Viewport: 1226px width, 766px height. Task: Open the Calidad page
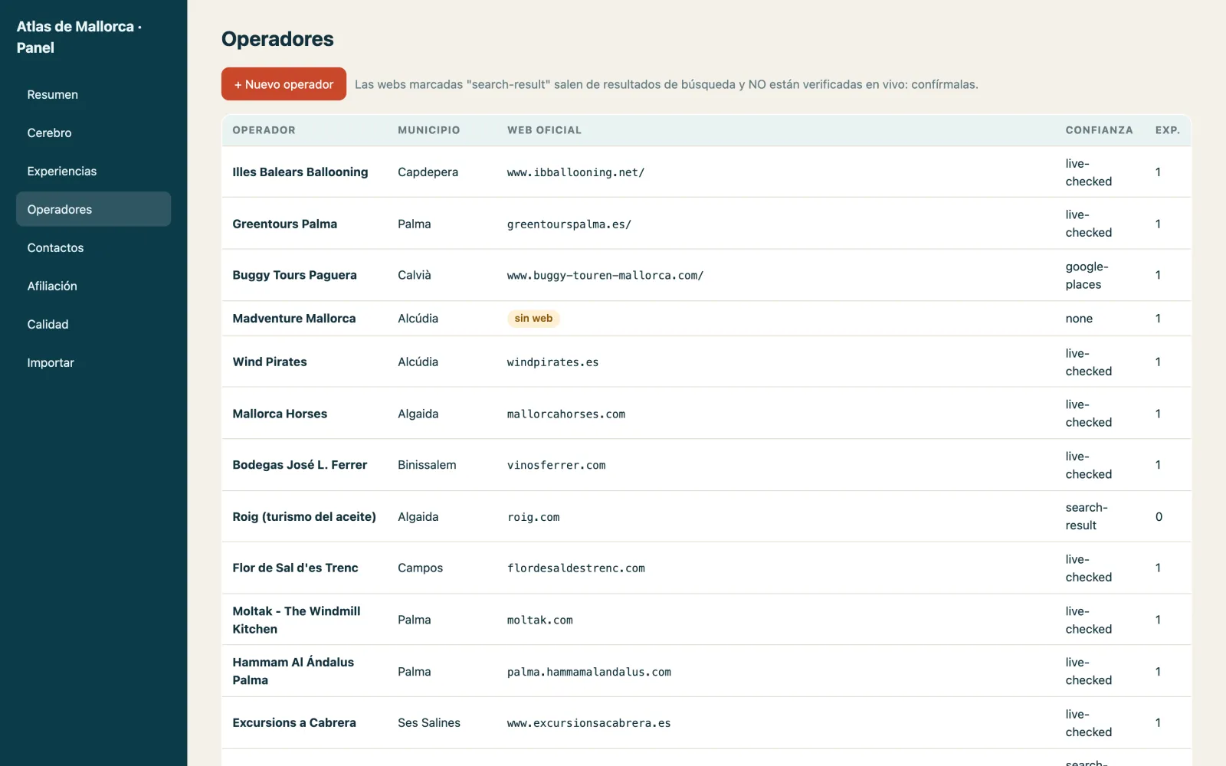(93, 324)
